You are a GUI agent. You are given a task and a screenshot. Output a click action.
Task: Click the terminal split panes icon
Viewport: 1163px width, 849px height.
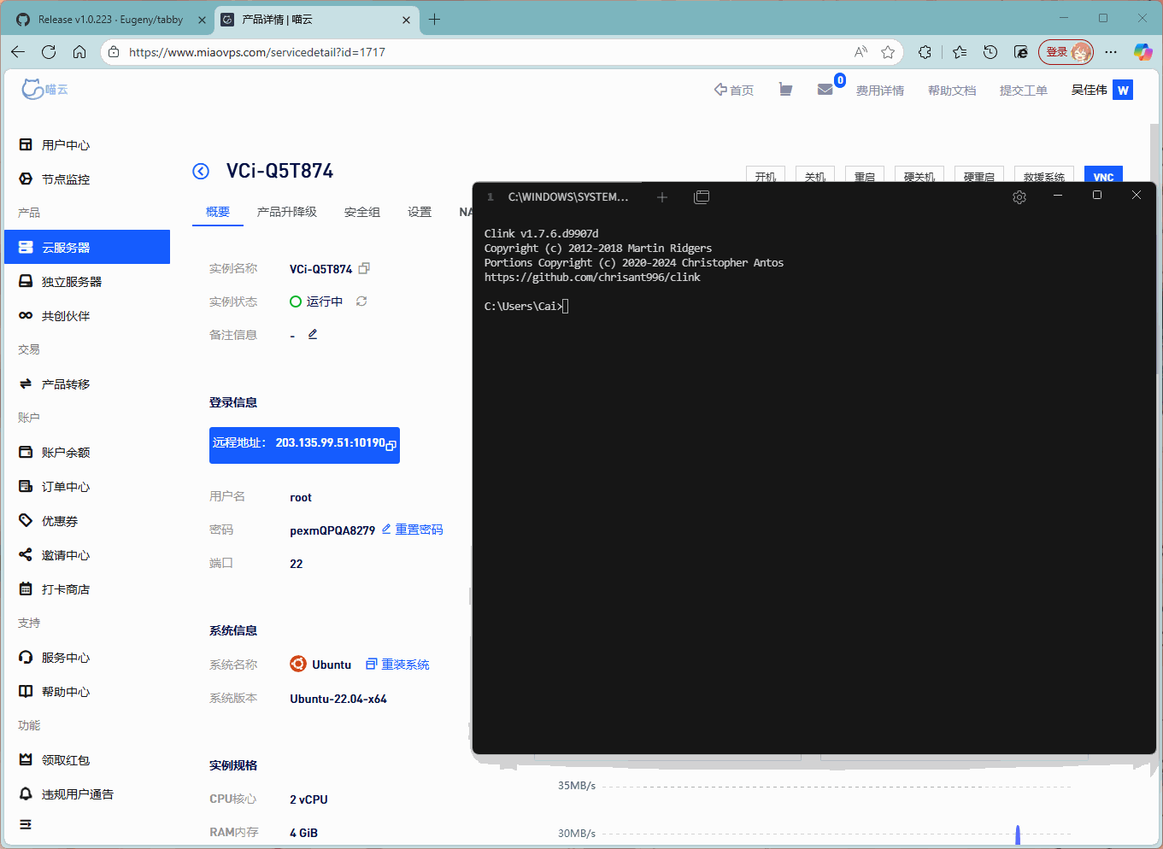[702, 197]
